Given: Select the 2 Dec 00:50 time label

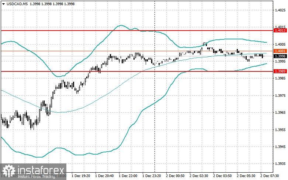Looking at the screenshot, I should (175, 176).
